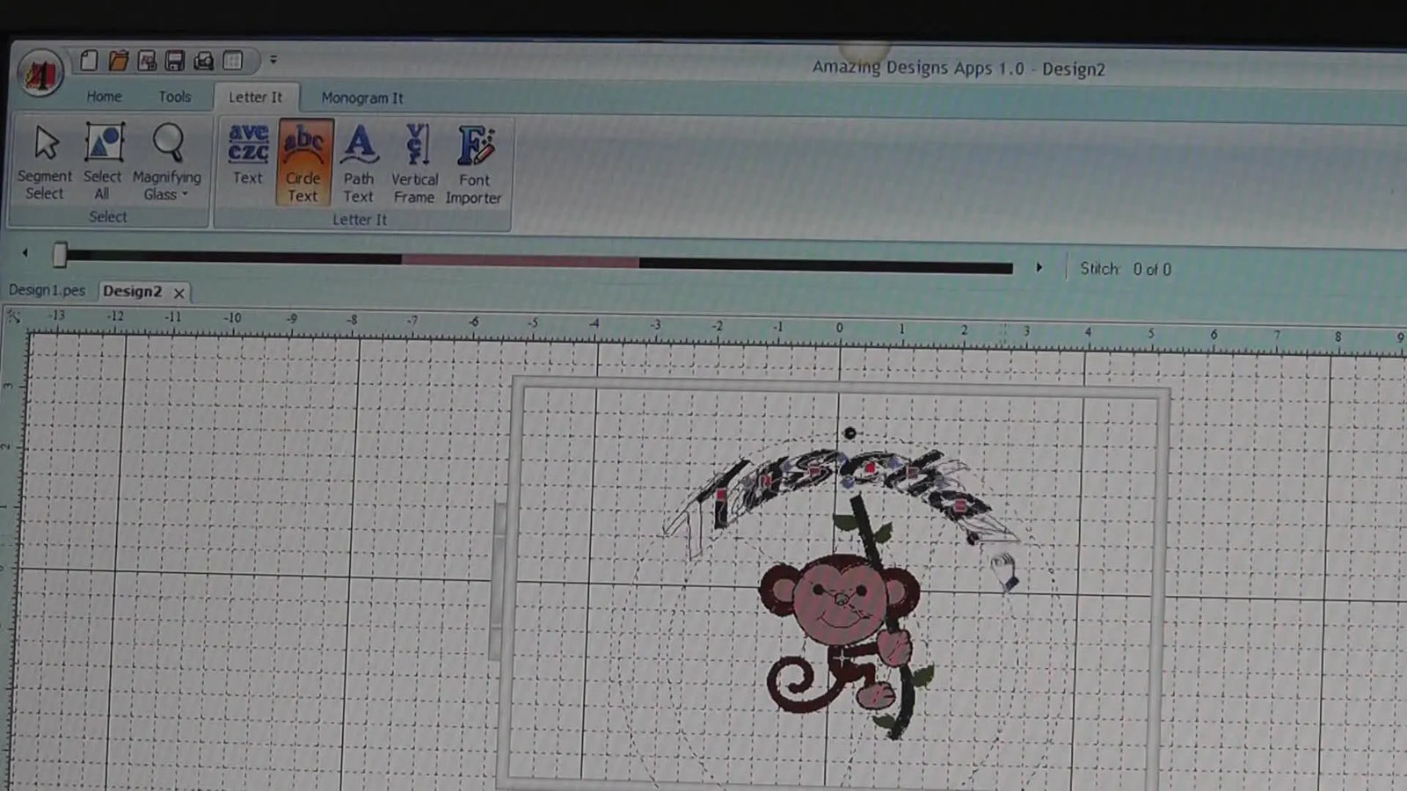Open the quick access toolbar customize chevron

click(273, 60)
